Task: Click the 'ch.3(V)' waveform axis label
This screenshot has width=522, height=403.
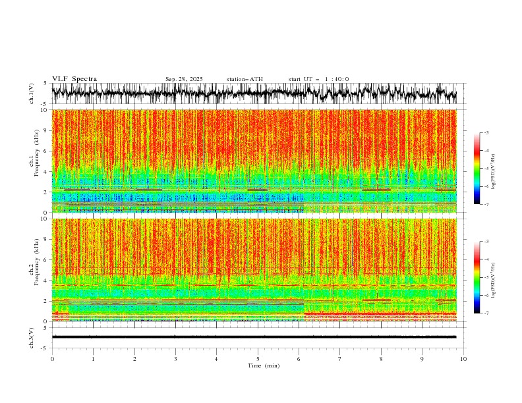Action: tap(32, 338)
